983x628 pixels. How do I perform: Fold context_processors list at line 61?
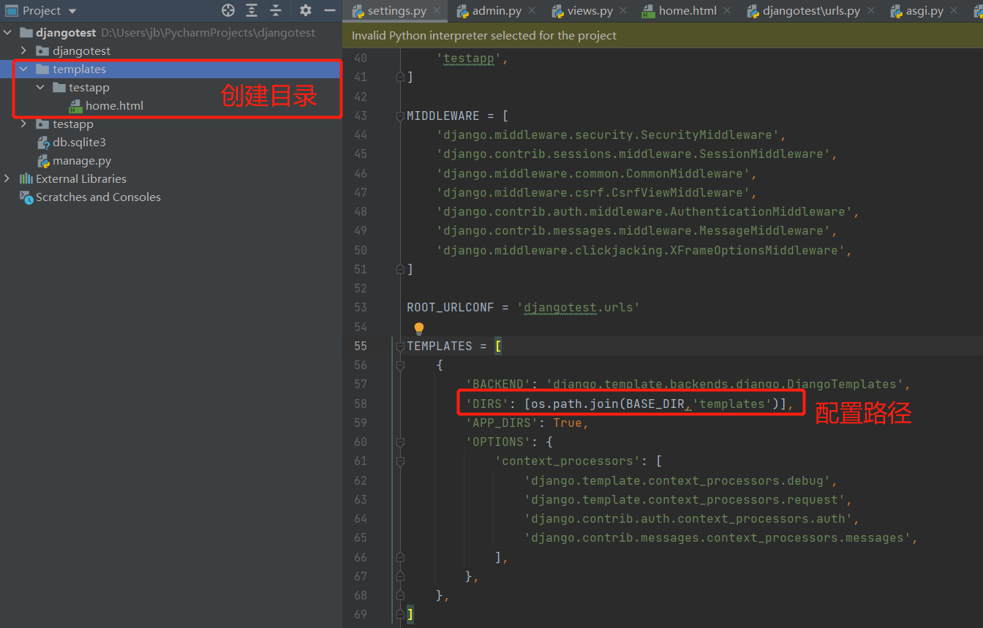point(400,461)
